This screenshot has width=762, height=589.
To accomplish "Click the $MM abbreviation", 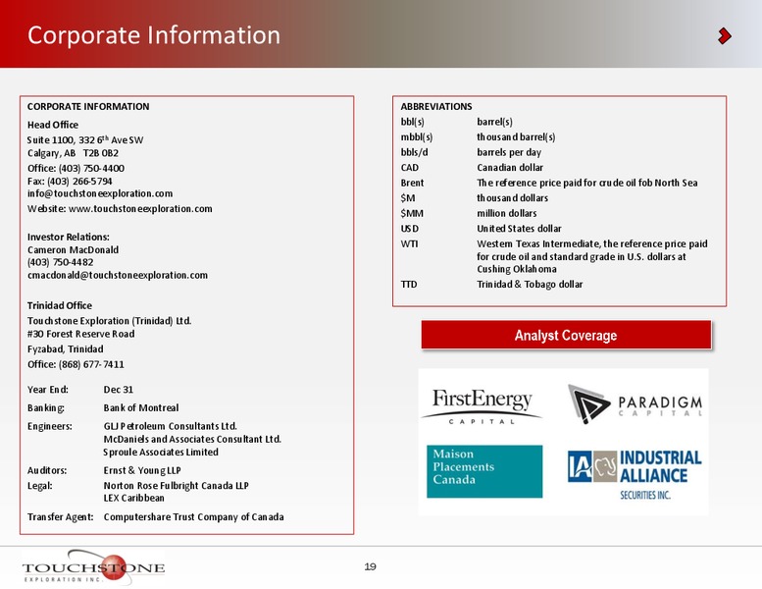I will [412, 214].
